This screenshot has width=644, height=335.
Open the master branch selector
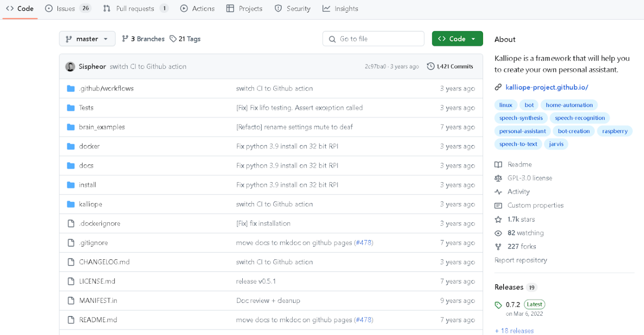coord(87,39)
